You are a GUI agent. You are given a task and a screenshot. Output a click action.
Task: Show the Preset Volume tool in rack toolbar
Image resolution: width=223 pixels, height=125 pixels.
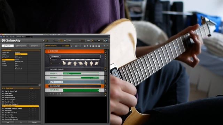tap(96, 46)
